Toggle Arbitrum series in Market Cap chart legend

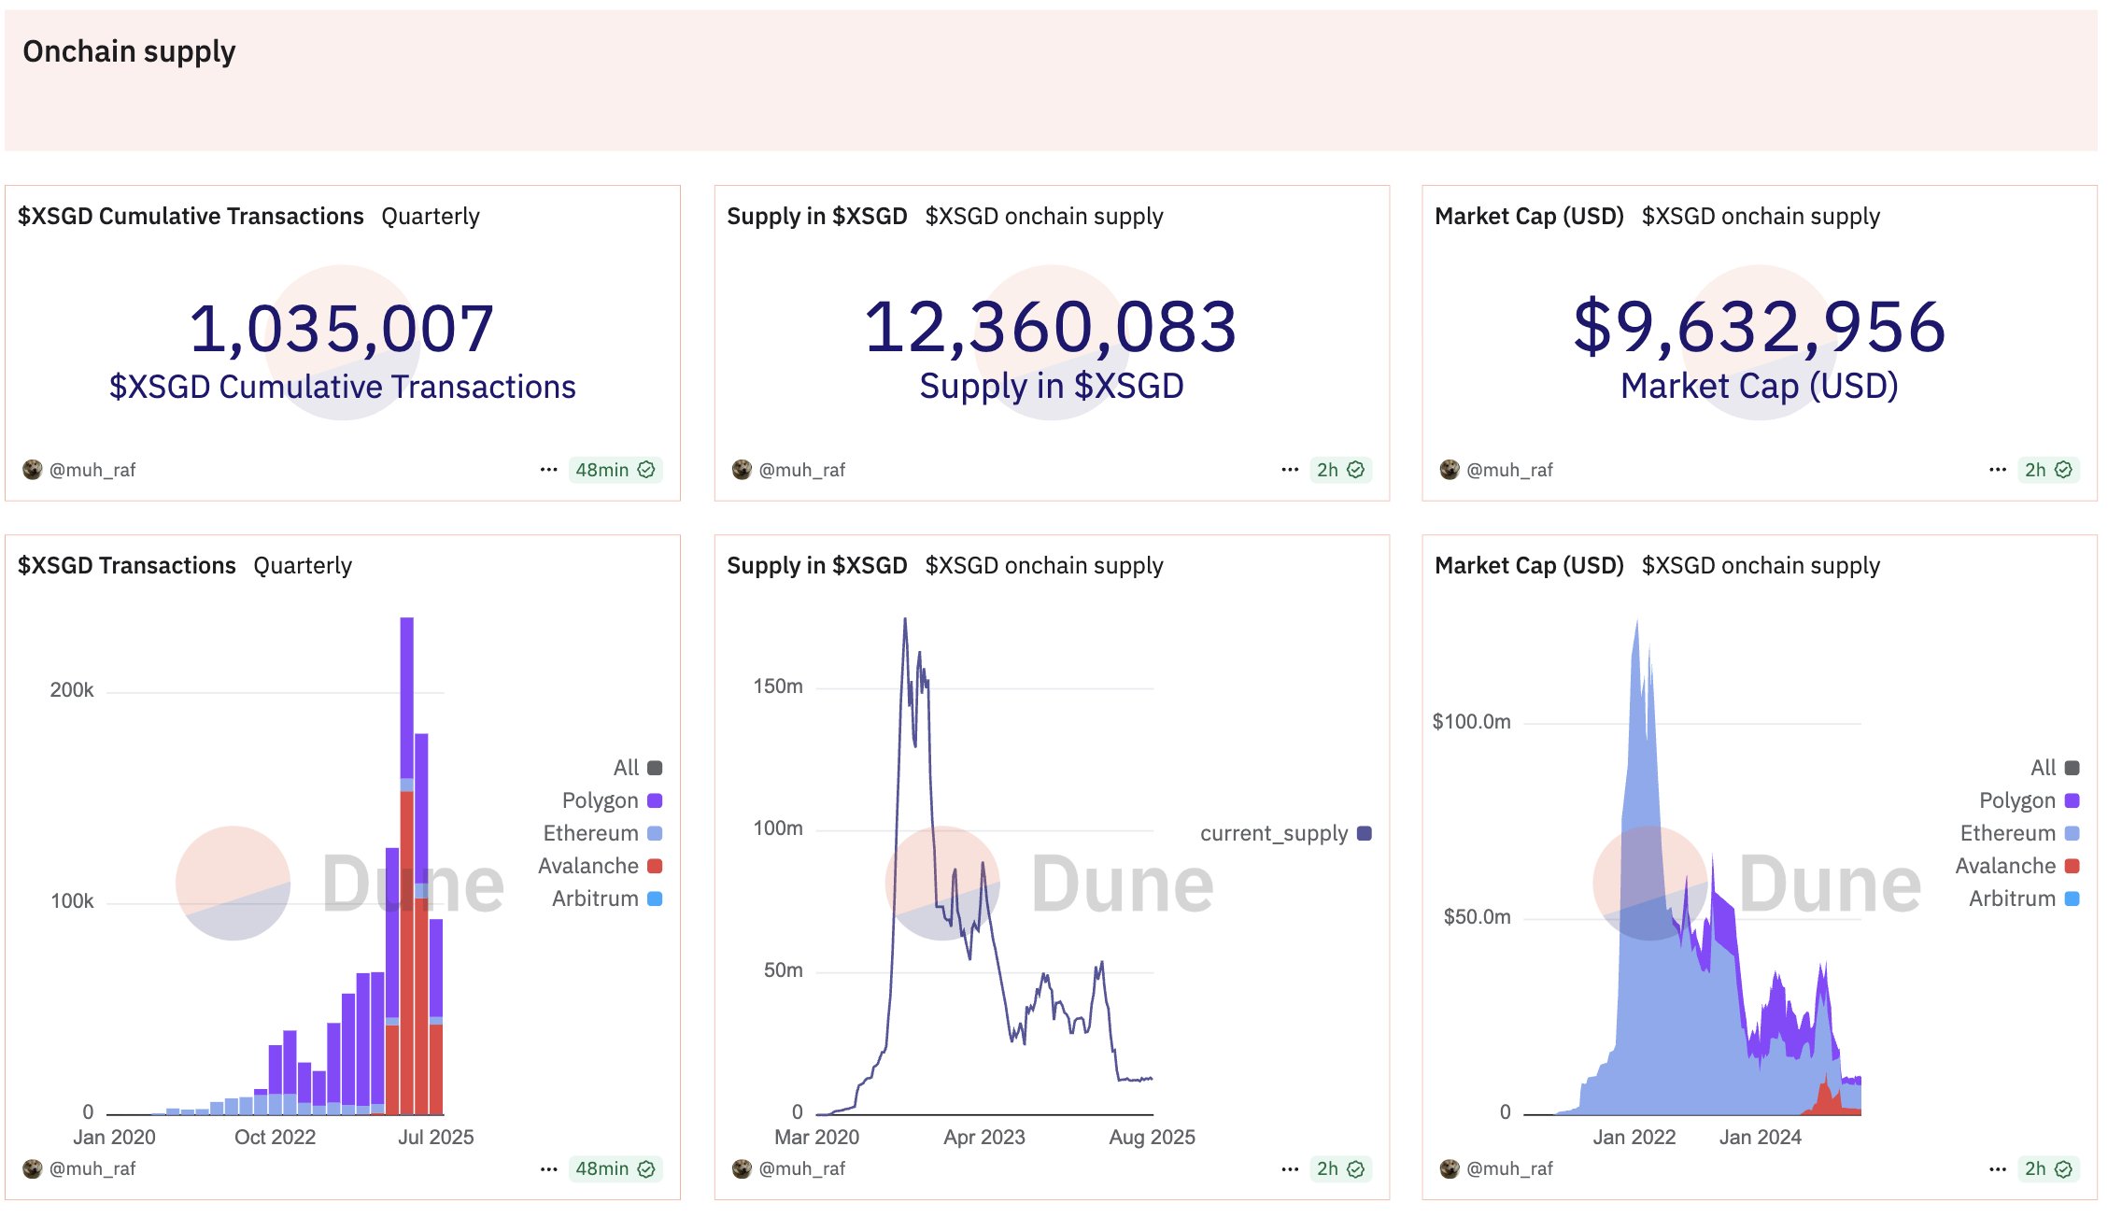click(x=2024, y=898)
